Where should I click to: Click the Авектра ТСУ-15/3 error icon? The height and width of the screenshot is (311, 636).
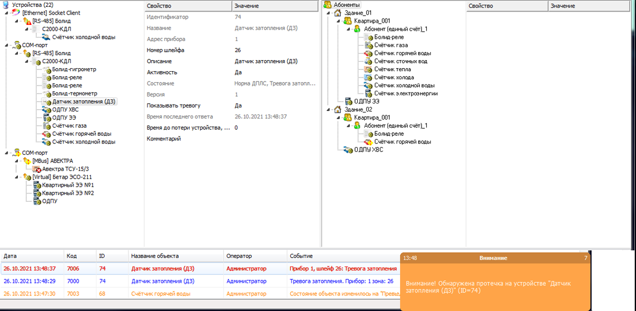pyautogui.click(x=36, y=169)
